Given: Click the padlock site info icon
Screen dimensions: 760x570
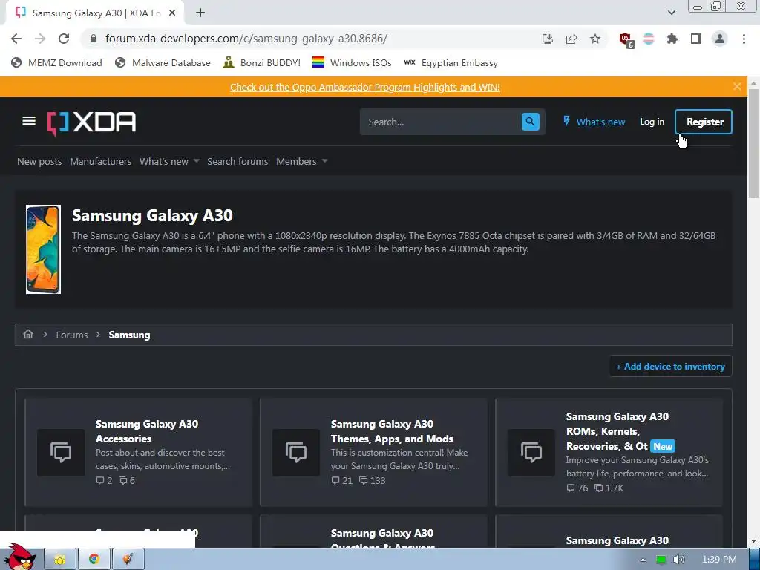Looking at the screenshot, I should pyautogui.click(x=94, y=39).
